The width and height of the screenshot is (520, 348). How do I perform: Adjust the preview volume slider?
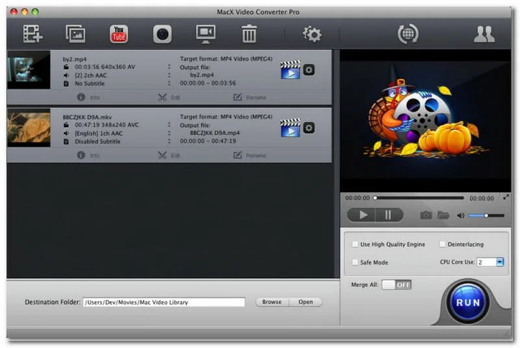pyautogui.click(x=486, y=216)
